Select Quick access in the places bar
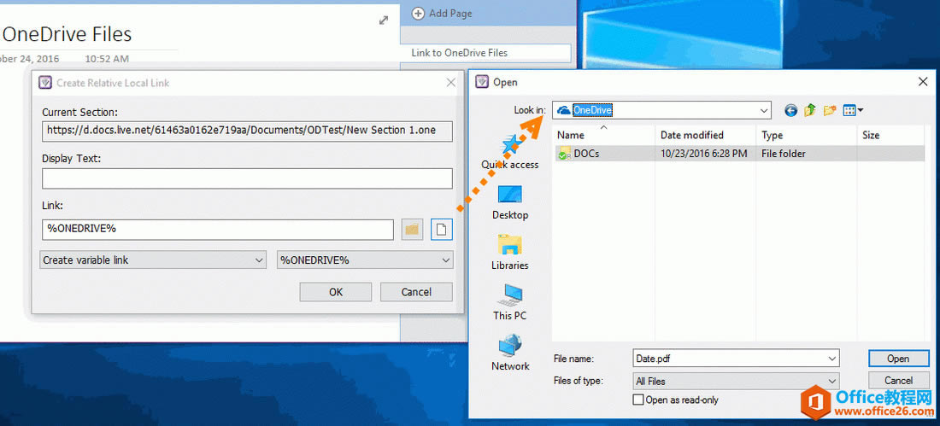This screenshot has height=426, width=940. tap(509, 152)
